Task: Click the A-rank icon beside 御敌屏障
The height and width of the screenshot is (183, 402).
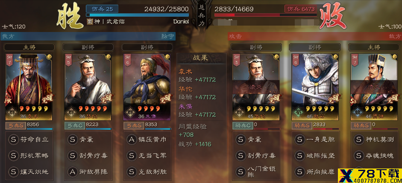Action: pos(72,172)
